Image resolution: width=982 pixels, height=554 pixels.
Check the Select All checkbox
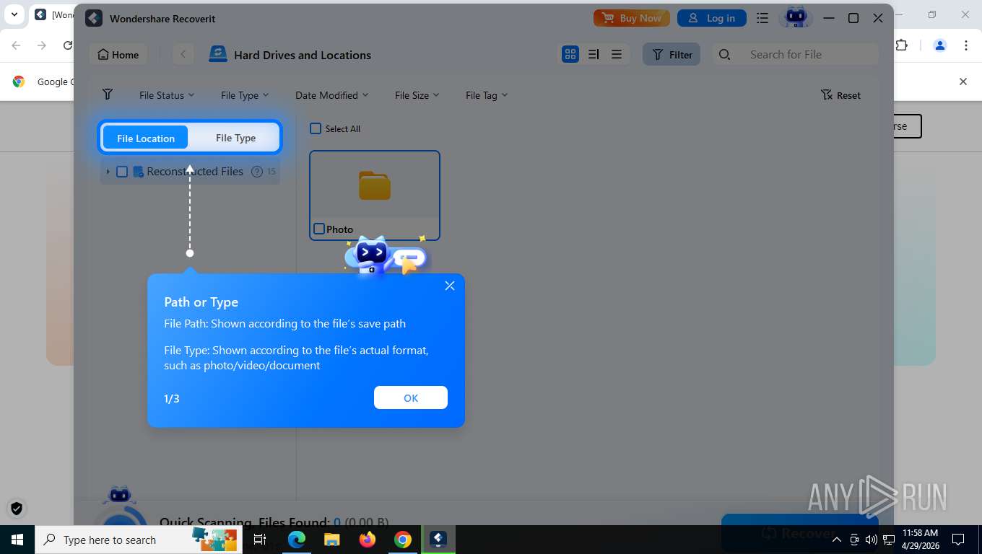pos(316,128)
